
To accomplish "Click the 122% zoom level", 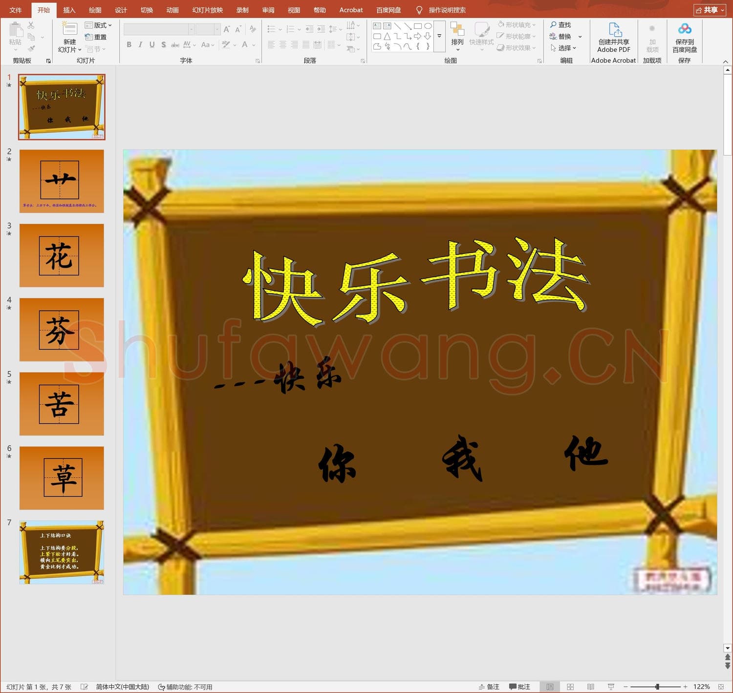I will [x=701, y=687].
